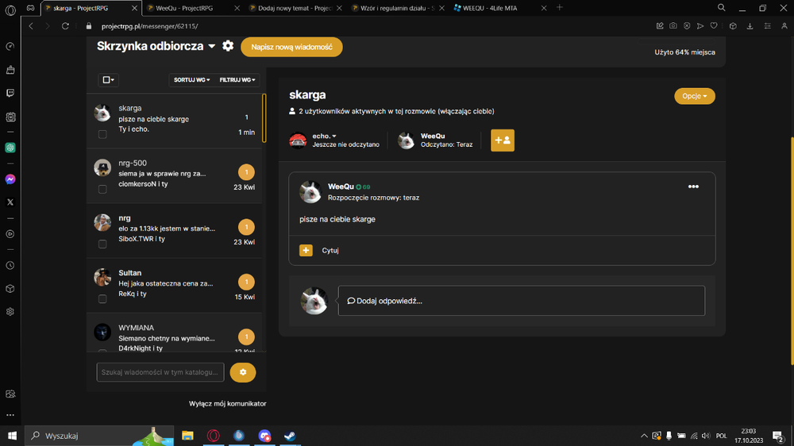Click the Wyłącz mój komunikator link

pyautogui.click(x=227, y=403)
